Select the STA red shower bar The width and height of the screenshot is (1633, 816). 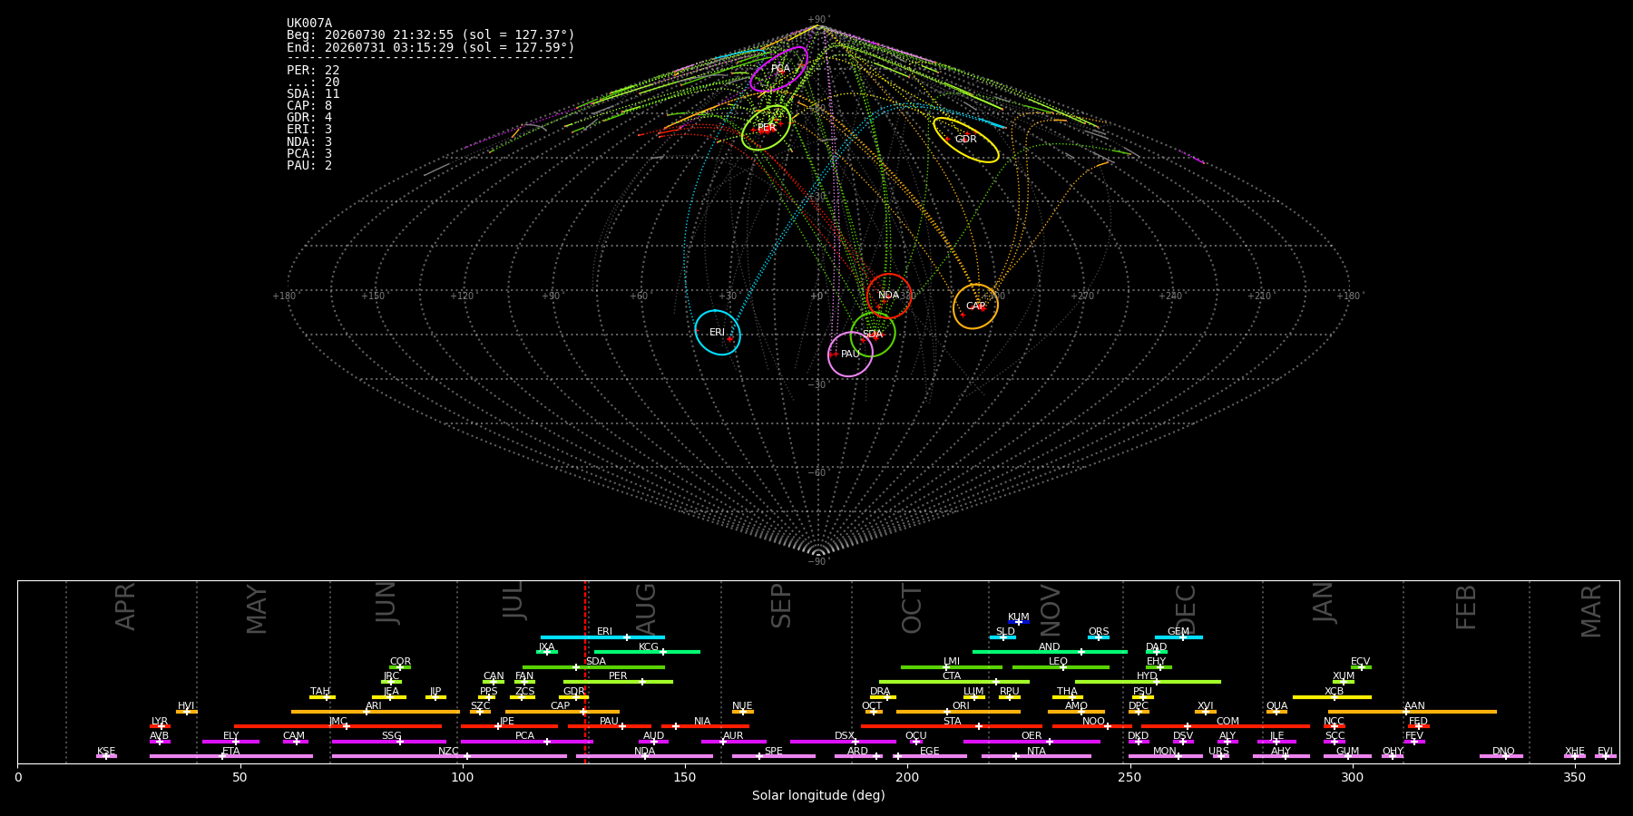point(952,726)
